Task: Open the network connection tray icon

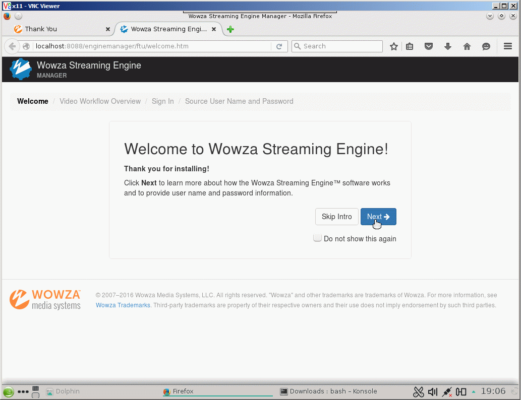Action: (447, 392)
